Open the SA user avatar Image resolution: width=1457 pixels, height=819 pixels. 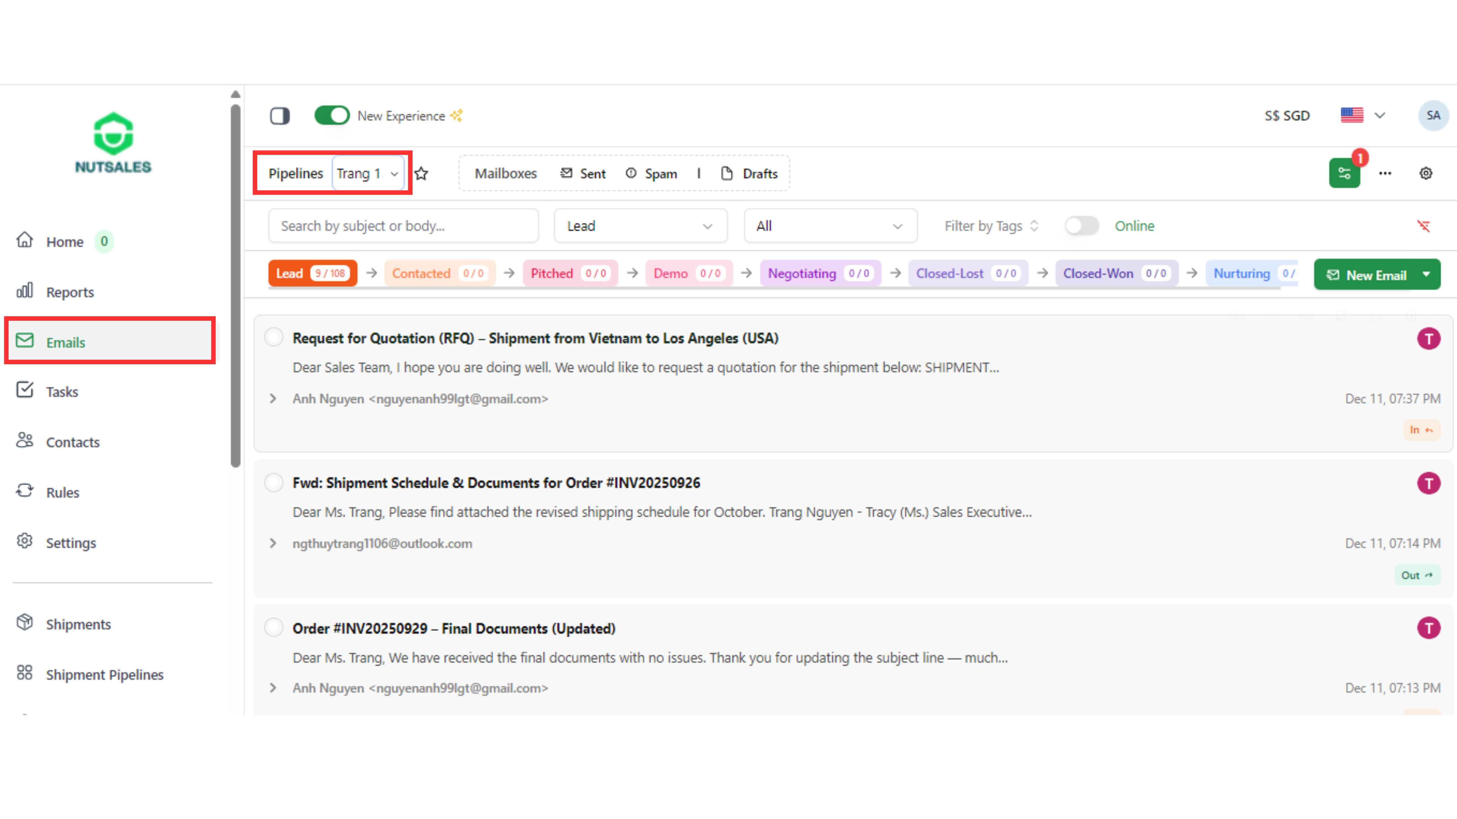click(x=1433, y=116)
